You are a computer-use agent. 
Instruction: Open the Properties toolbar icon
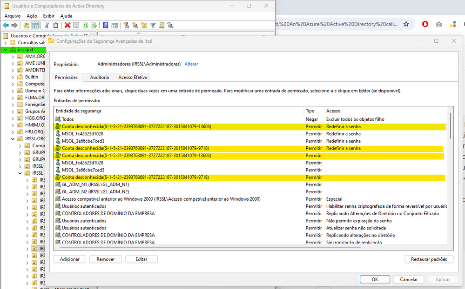click(76, 26)
